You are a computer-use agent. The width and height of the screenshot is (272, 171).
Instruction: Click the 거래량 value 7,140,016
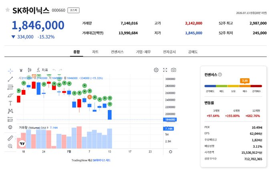[129, 23]
